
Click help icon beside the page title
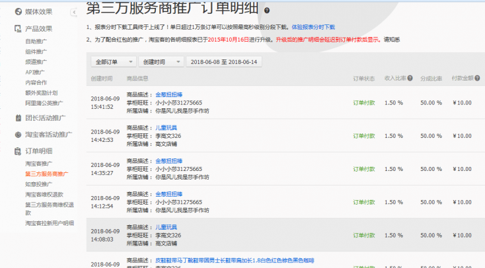[267, 11]
